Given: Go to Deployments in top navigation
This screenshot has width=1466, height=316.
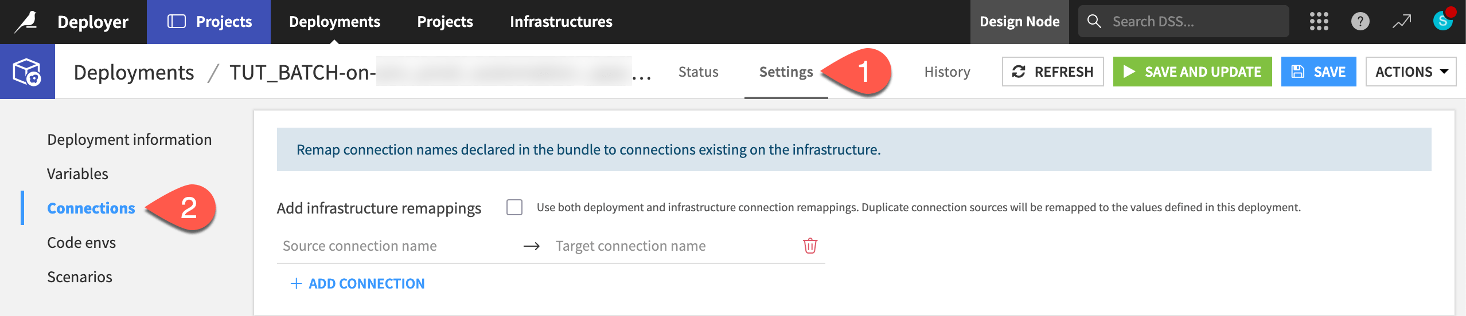Looking at the screenshot, I should pyautogui.click(x=334, y=22).
